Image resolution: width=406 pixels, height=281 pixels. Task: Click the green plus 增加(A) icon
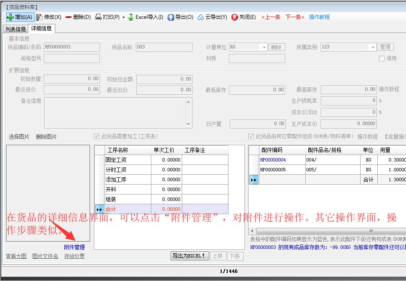point(10,17)
